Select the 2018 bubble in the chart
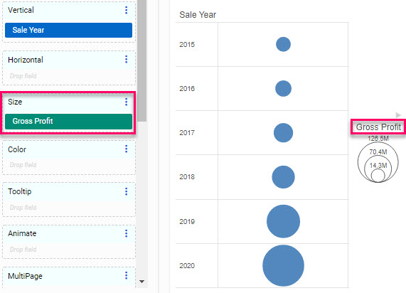 pyautogui.click(x=283, y=177)
